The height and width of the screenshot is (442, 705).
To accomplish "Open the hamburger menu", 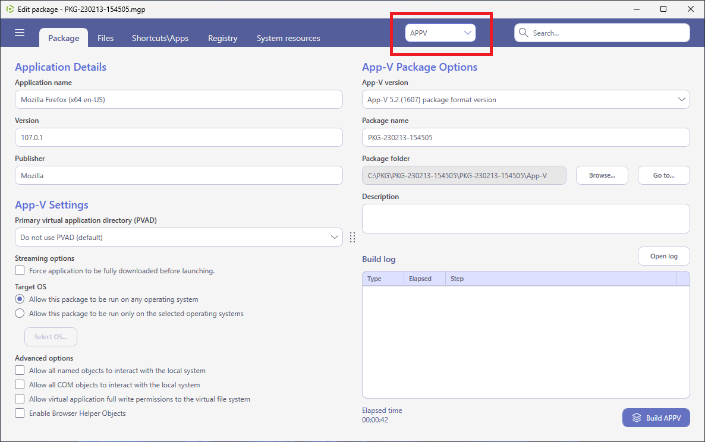I will [x=20, y=33].
